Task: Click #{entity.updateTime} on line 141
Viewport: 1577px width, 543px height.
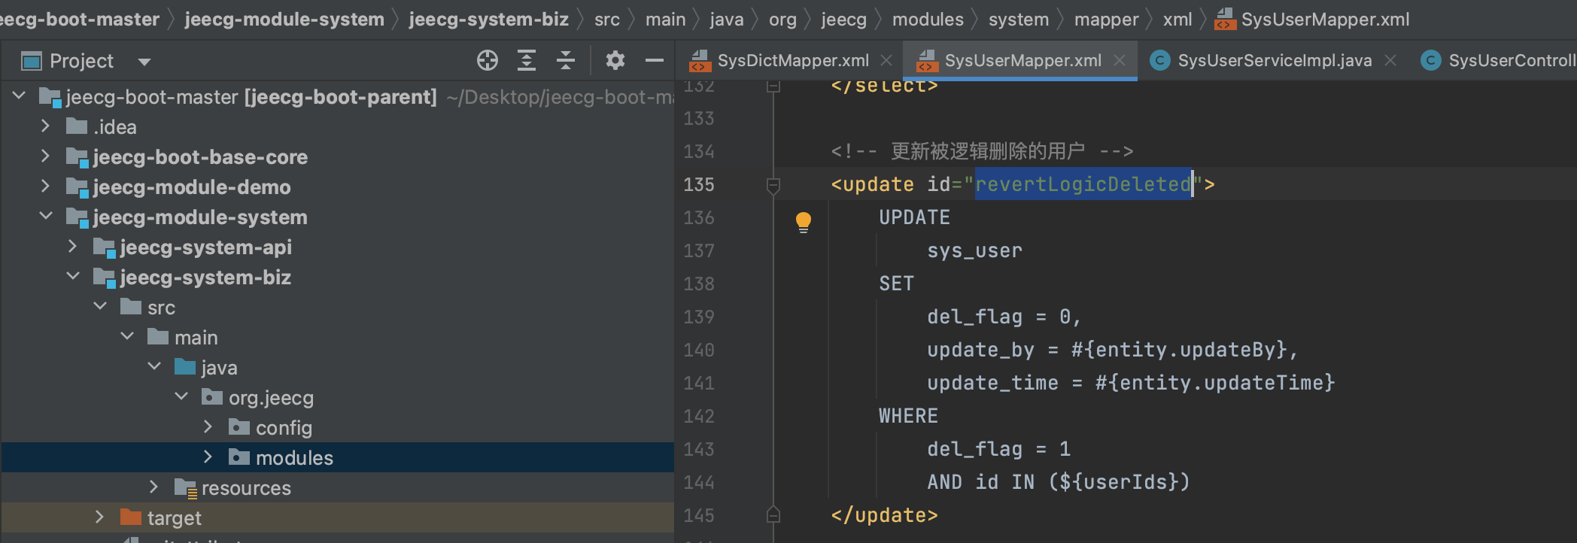Action: point(1215,383)
